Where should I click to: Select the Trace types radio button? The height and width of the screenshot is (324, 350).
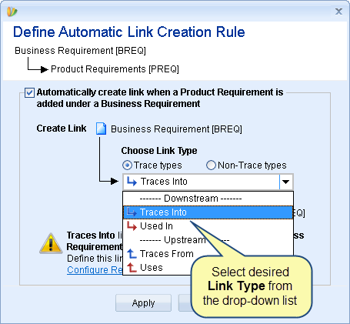tap(127, 165)
